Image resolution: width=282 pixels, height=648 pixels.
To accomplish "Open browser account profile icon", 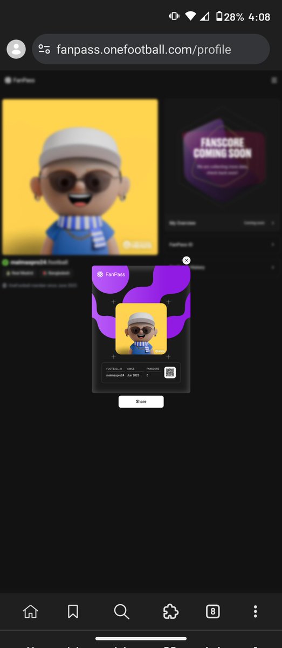I will 16,49.
